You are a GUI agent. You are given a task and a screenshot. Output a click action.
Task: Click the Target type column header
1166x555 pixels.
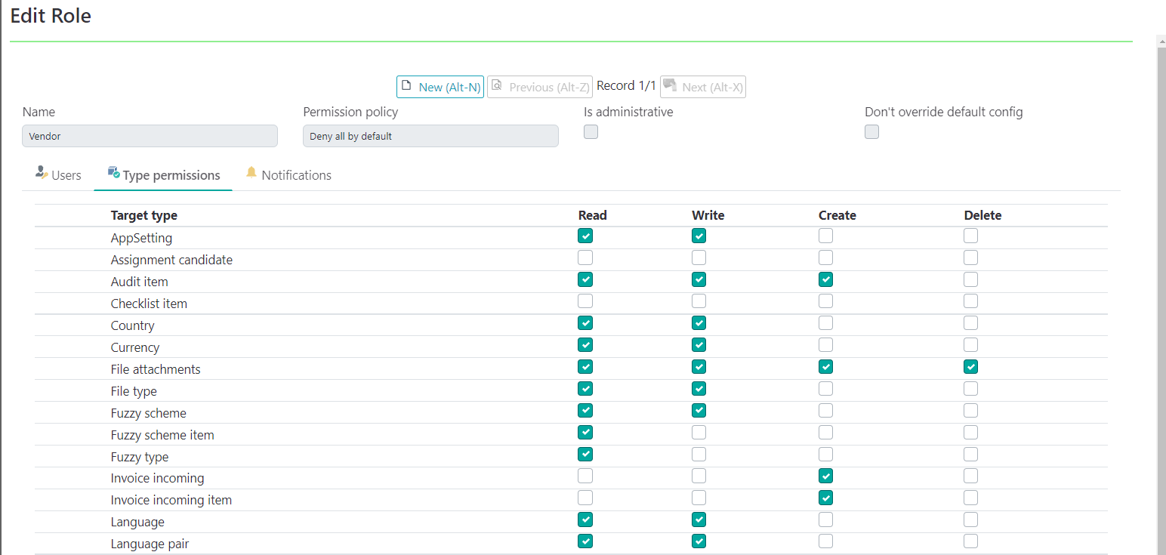[x=144, y=215]
